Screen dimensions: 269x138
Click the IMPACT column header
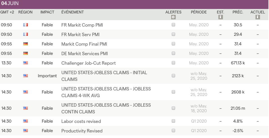click(47, 12)
